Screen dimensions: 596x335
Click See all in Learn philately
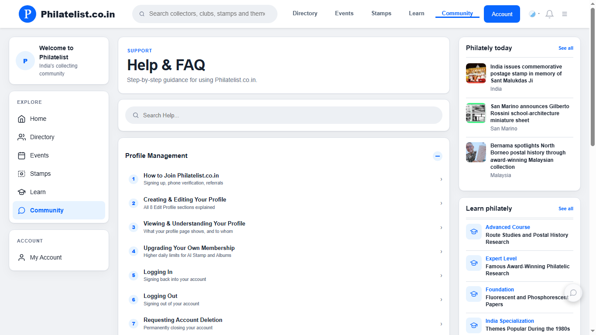point(566,209)
